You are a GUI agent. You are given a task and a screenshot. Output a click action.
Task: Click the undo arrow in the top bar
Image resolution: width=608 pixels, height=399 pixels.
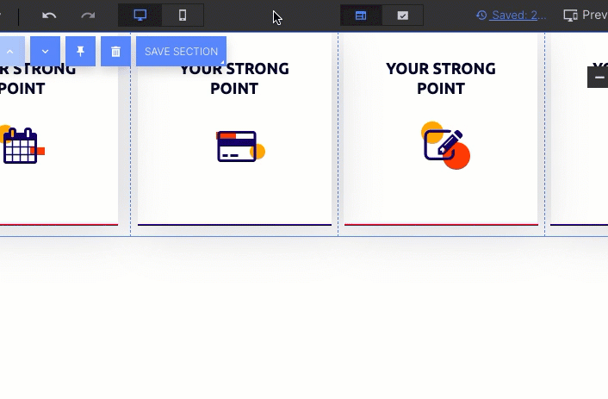click(x=49, y=16)
